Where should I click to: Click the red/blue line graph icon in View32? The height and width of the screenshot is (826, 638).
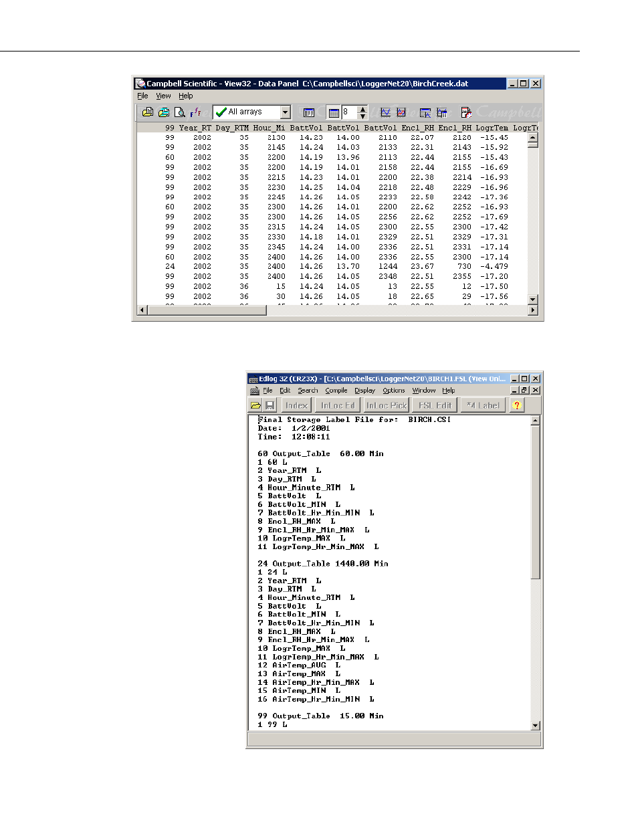[401, 112]
